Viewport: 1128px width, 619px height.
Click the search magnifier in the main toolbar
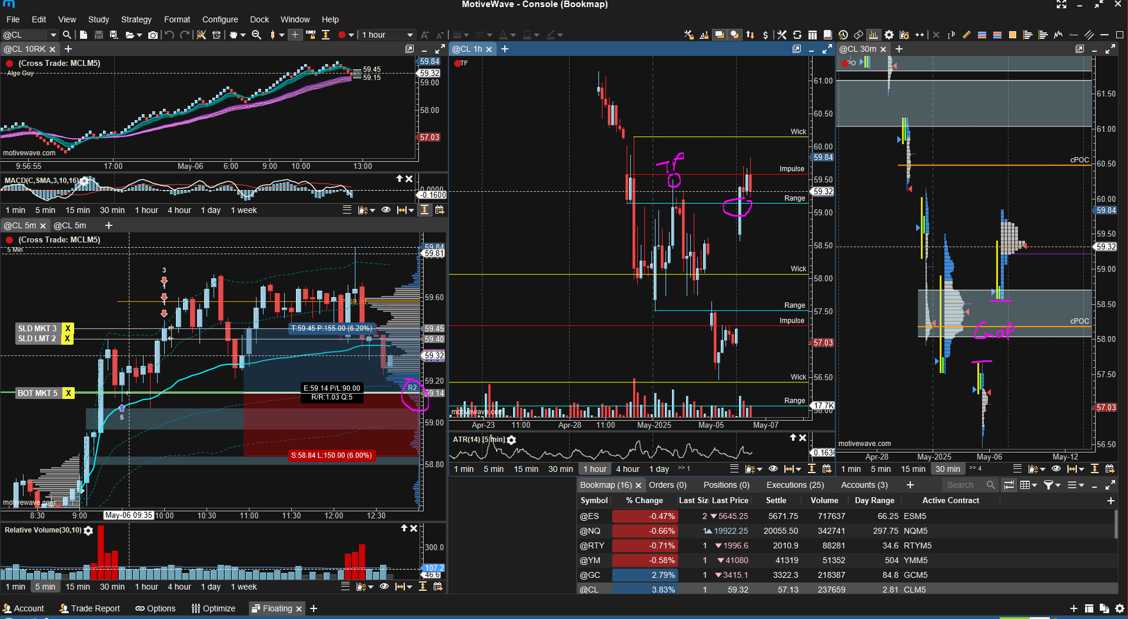67,35
